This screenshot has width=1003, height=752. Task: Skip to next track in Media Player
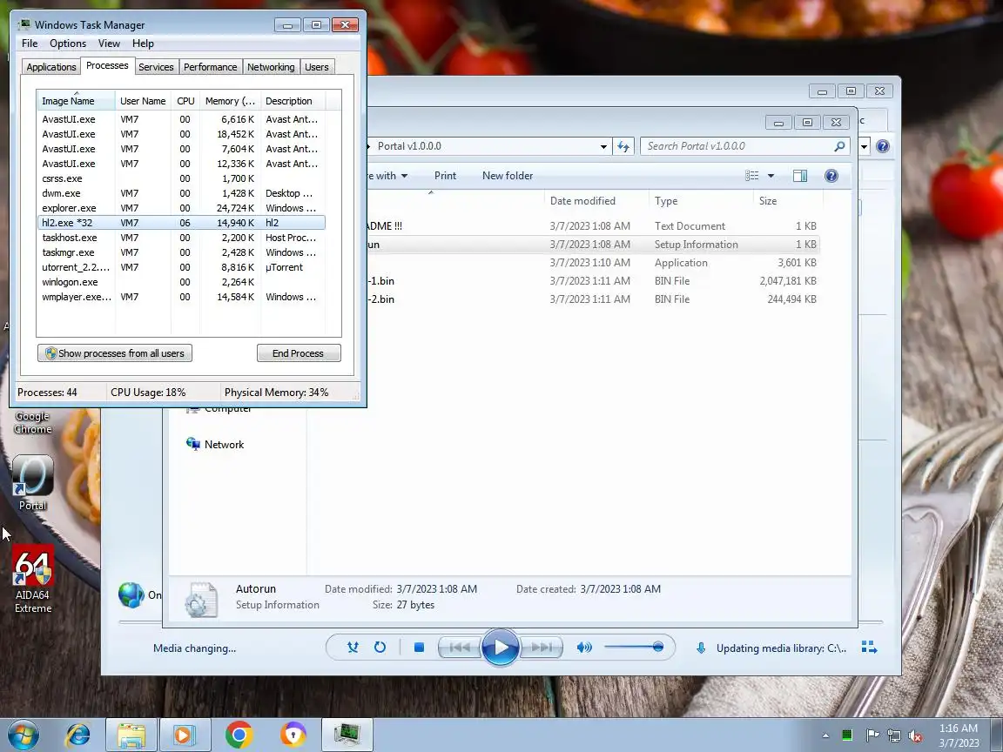point(542,648)
